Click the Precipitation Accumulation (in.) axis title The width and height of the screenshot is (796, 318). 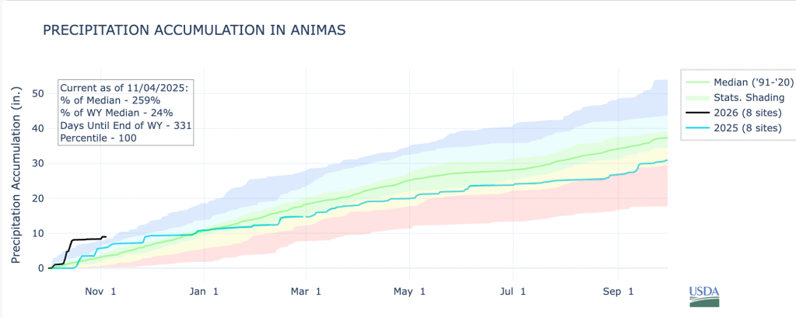point(16,175)
